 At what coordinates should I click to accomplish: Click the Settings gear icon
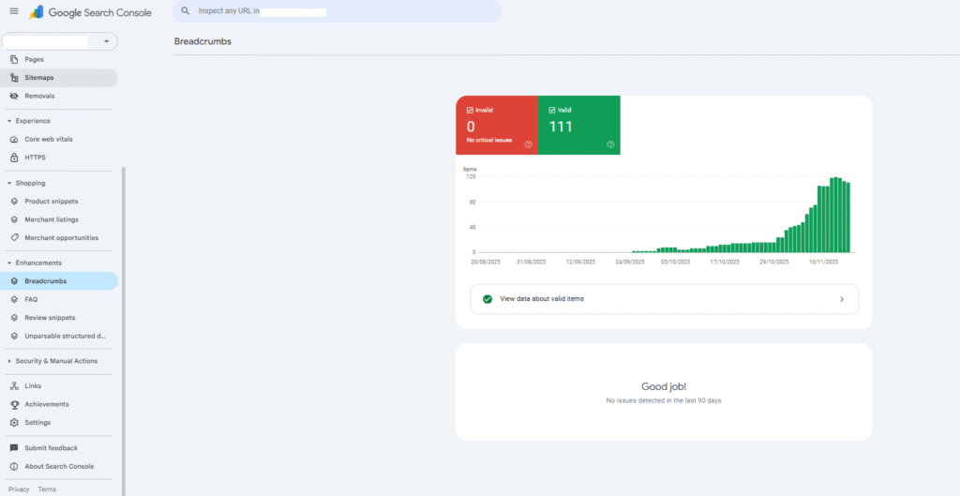pos(14,423)
